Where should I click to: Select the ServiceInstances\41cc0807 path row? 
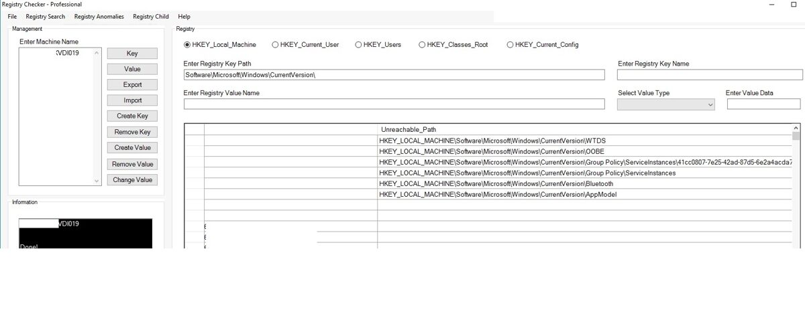pyautogui.click(x=584, y=162)
